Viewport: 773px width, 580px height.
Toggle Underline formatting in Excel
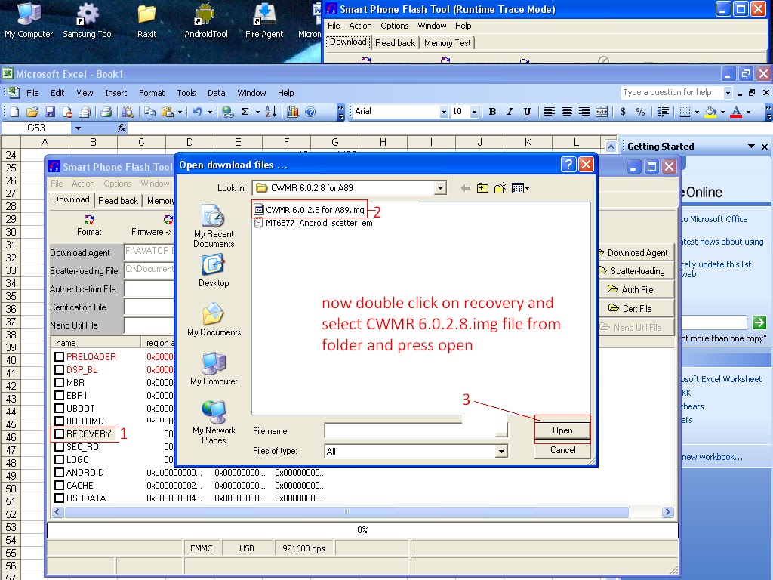coord(527,112)
